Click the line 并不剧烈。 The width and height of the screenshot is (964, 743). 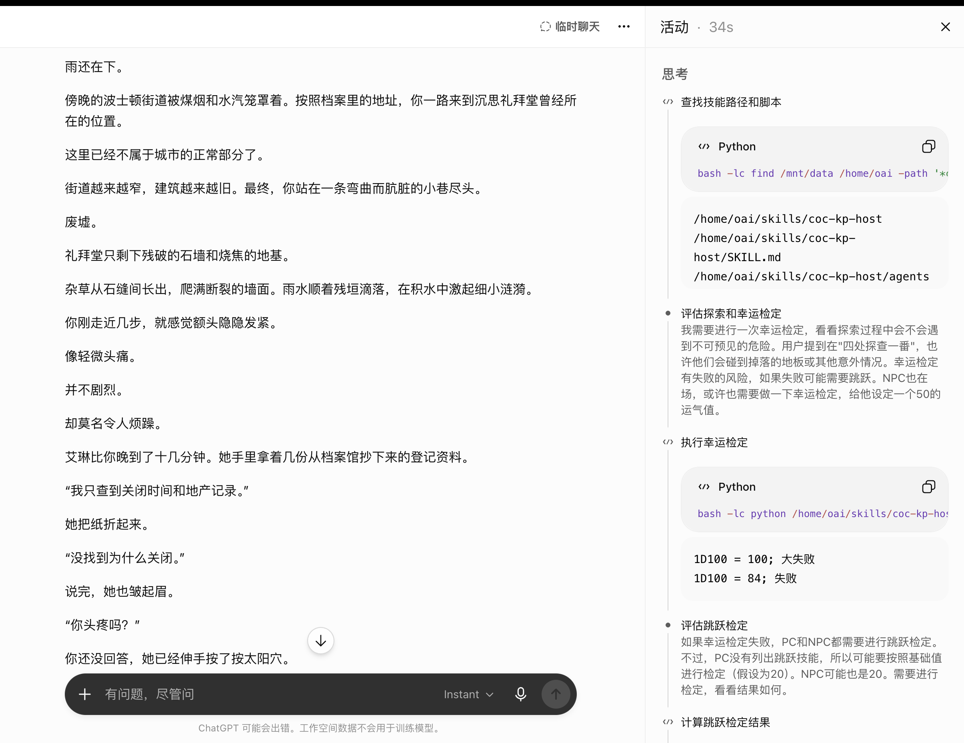94,389
